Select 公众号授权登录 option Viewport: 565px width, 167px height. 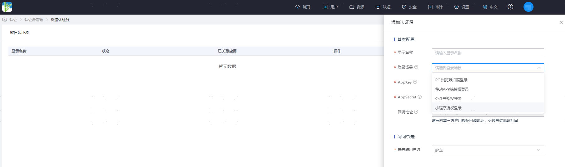[488, 98]
